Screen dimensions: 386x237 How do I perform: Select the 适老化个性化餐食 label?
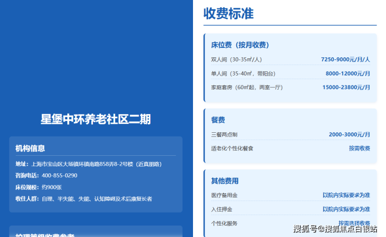(x=232, y=148)
